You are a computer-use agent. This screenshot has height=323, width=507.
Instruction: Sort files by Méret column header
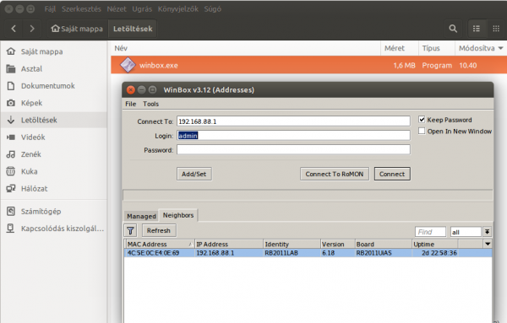400,48
